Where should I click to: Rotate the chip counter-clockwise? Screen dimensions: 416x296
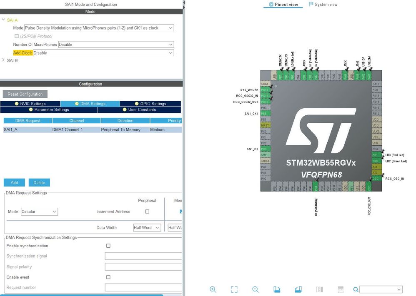coord(298,289)
